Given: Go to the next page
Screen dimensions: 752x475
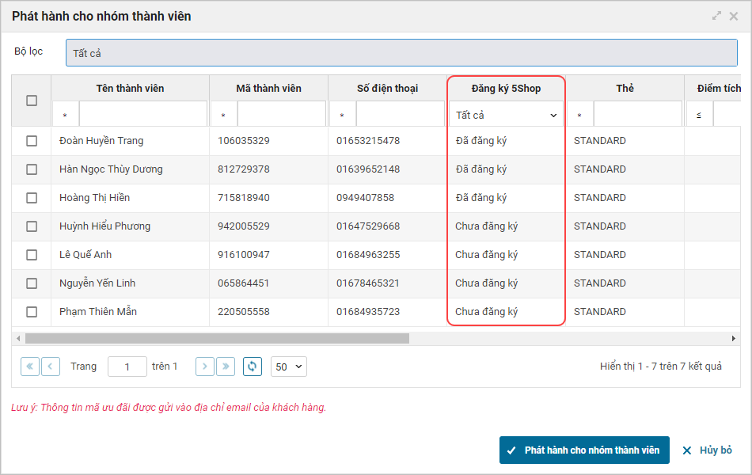Looking at the screenshot, I should (x=205, y=367).
